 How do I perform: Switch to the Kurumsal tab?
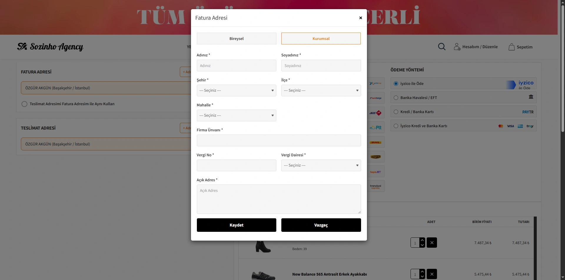tap(321, 38)
